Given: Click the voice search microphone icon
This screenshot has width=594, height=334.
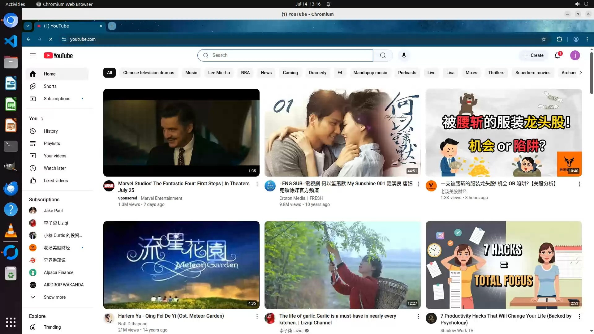Looking at the screenshot, I should [404, 55].
